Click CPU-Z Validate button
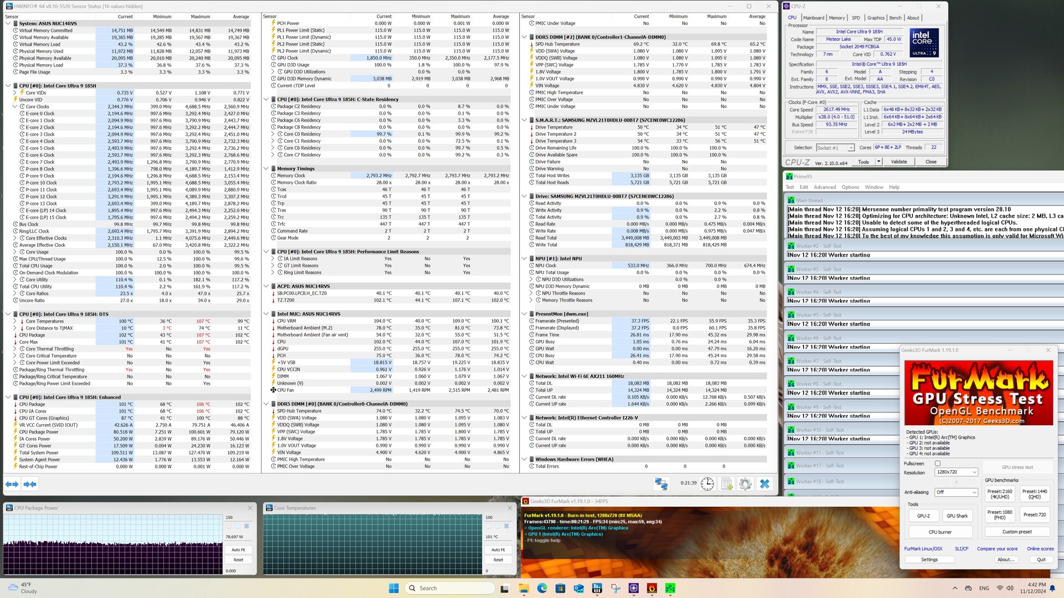Screen dimensions: 1064x598 [899, 162]
